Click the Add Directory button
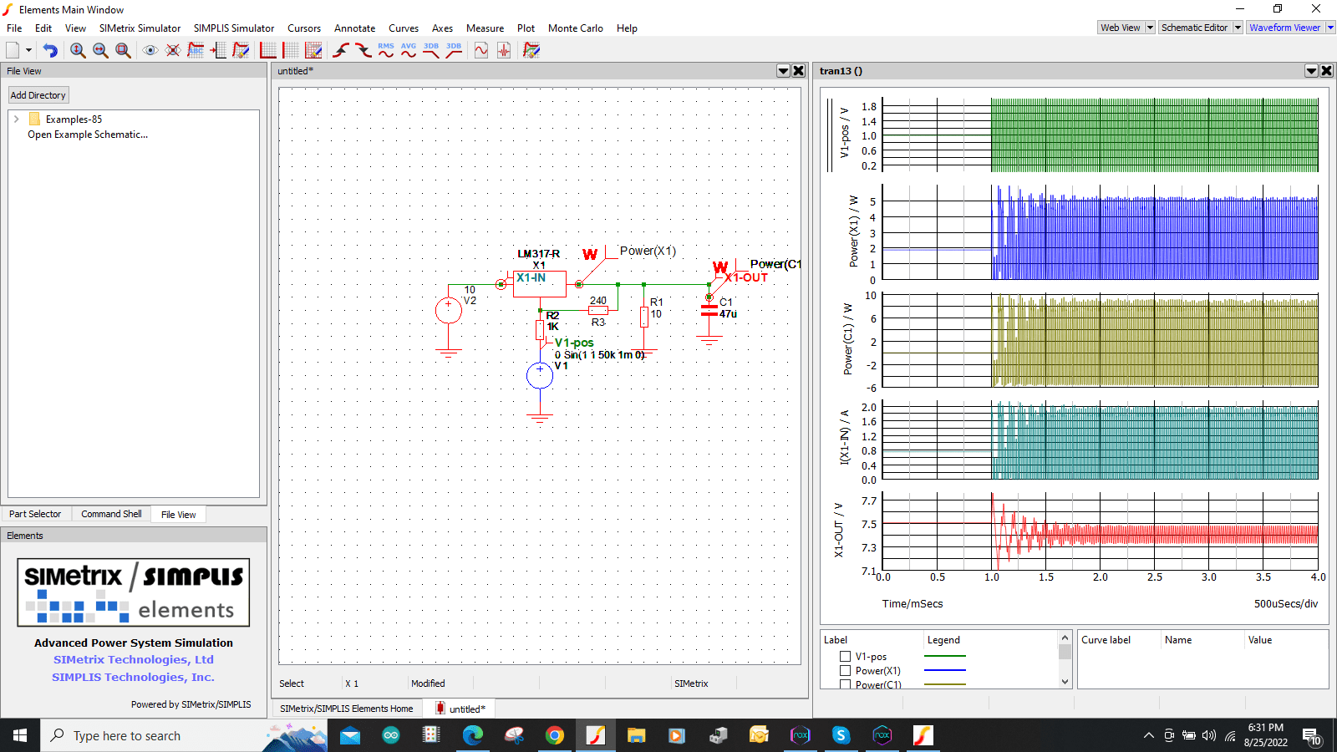 pyautogui.click(x=38, y=94)
